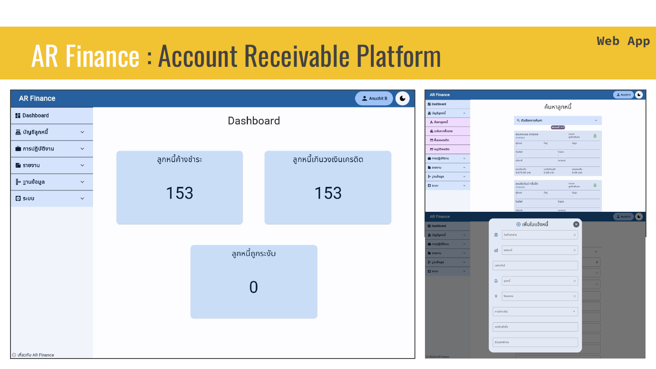Toggle dark mode moon on the ค้นหาลูกหนี้ screen
656x369 pixels.
[639, 95]
